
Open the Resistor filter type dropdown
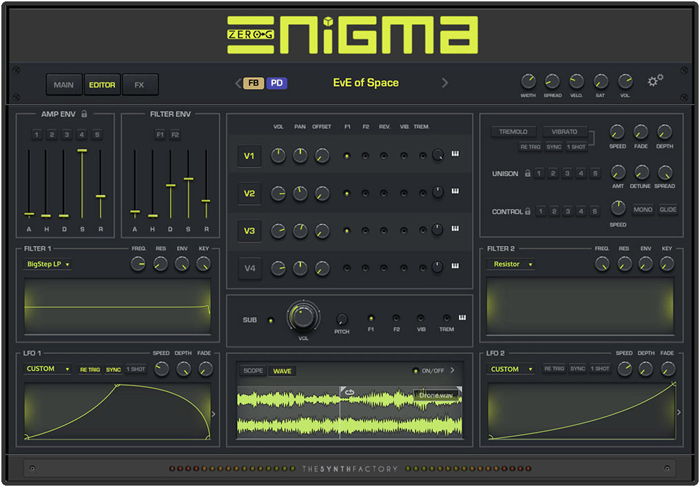click(511, 265)
